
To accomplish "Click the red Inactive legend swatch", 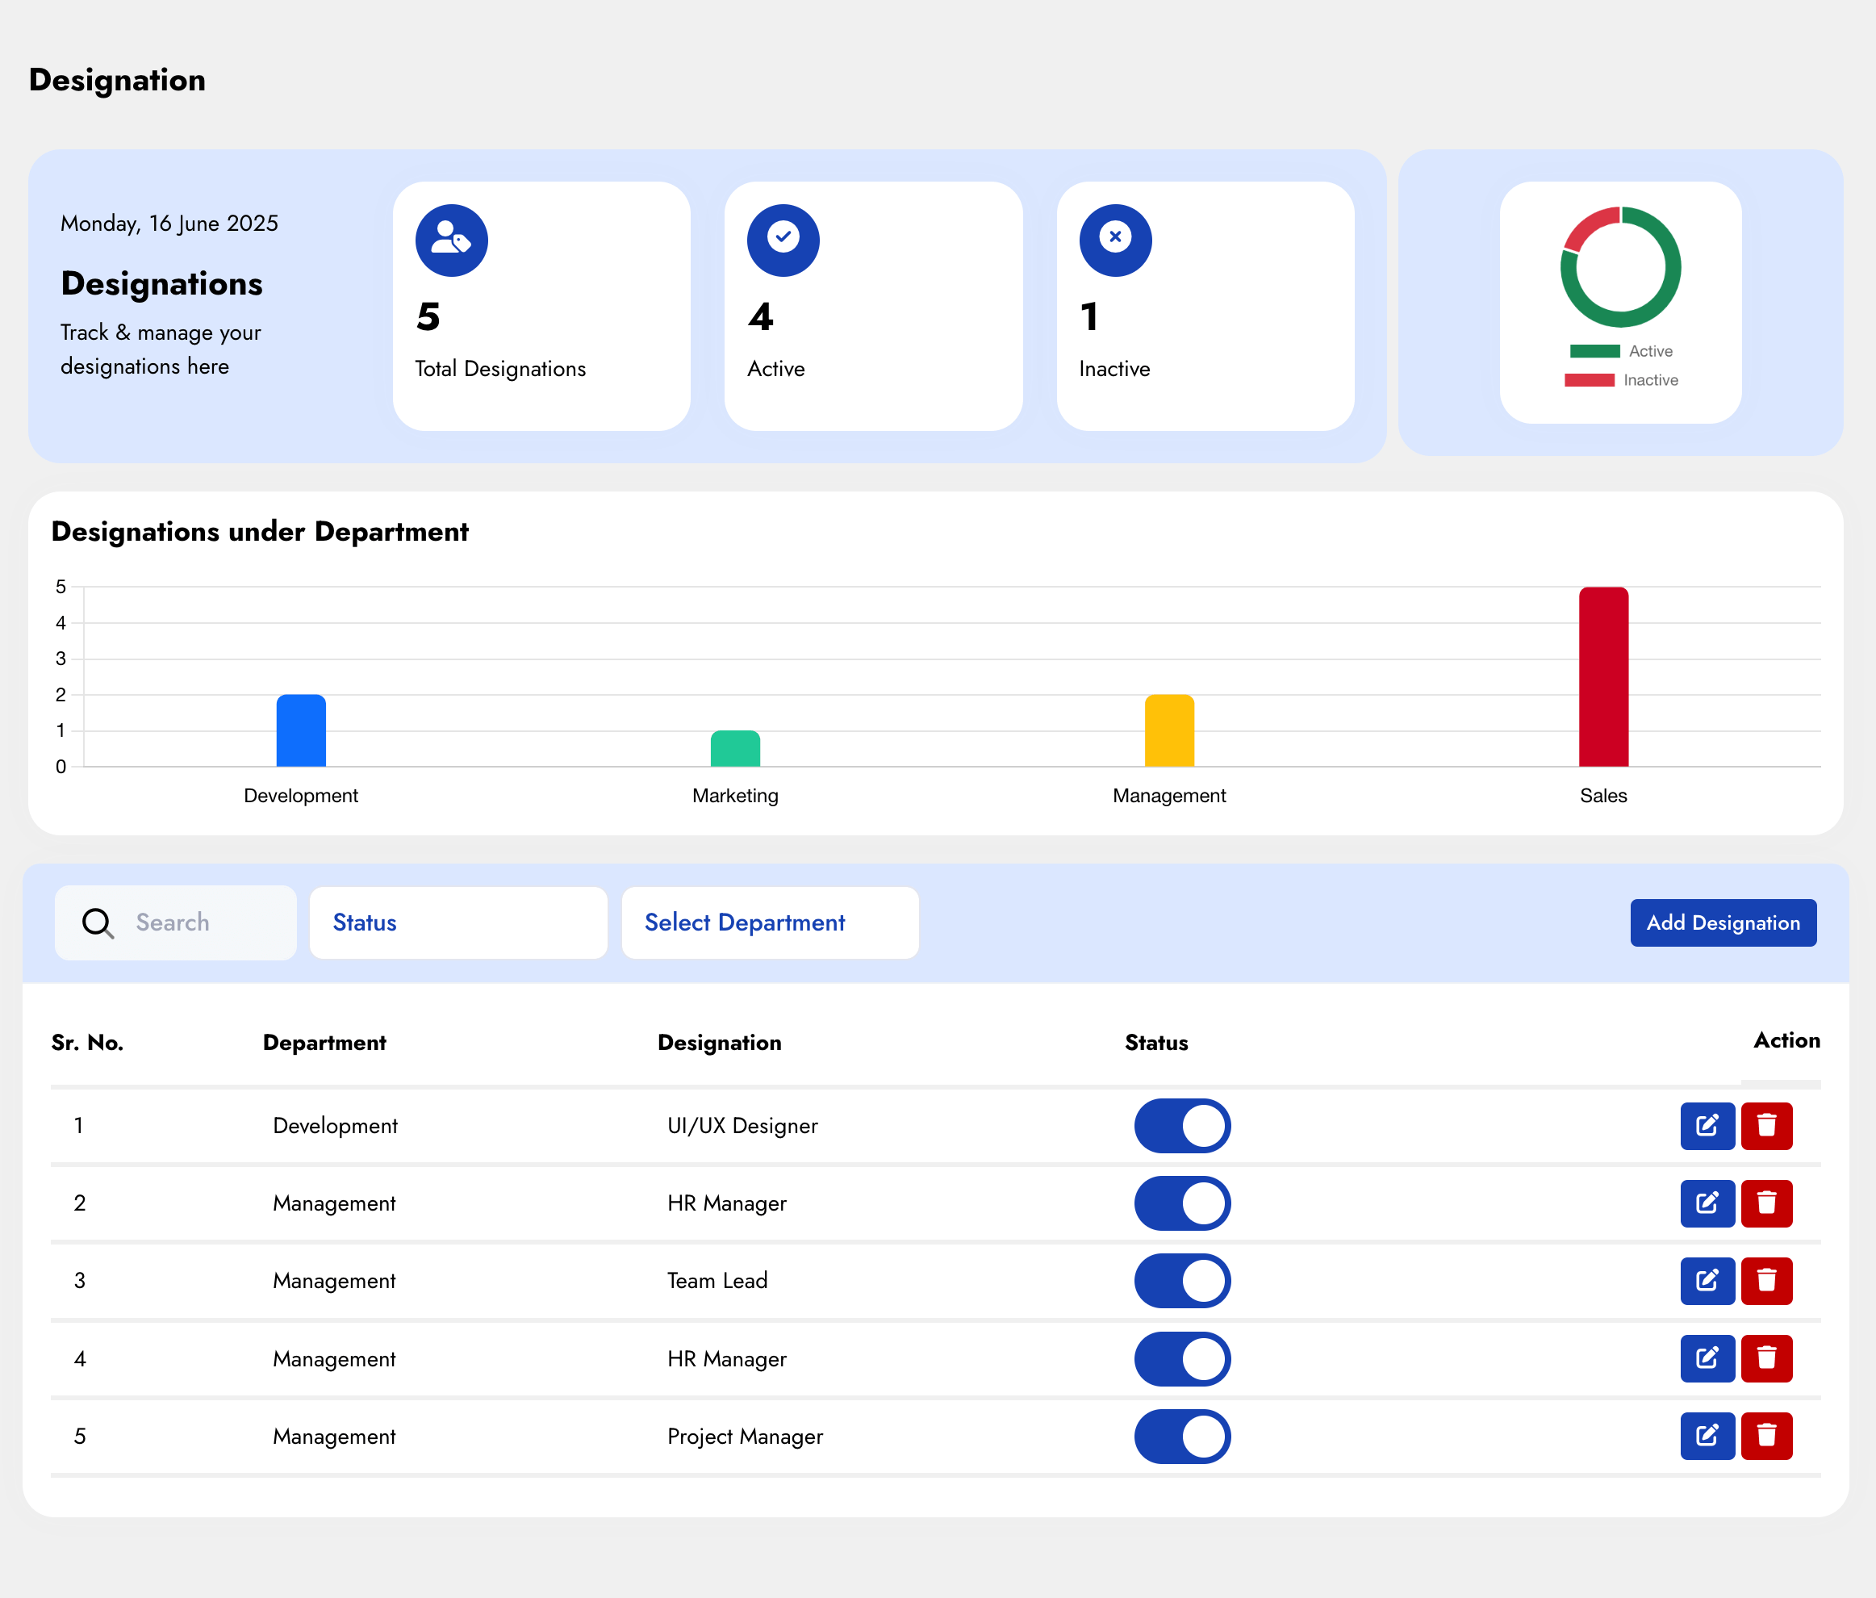I will pos(1589,380).
